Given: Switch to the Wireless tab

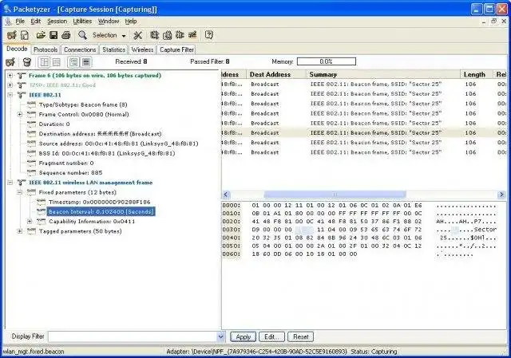Looking at the screenshot, I should tap(142, 49).
